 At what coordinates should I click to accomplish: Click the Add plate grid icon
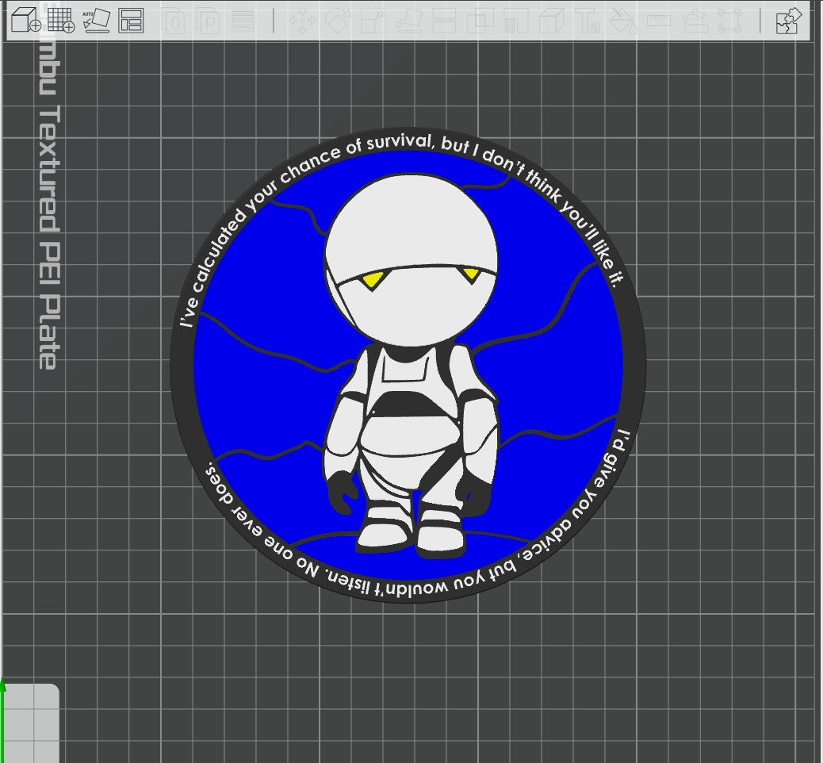tap(61, 21)
